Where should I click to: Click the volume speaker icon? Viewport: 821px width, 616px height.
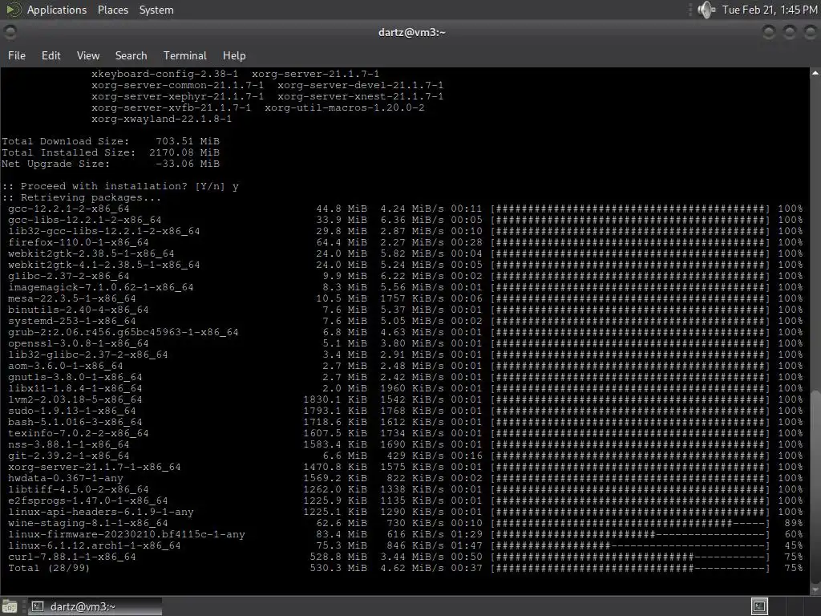tap(706, 10)
